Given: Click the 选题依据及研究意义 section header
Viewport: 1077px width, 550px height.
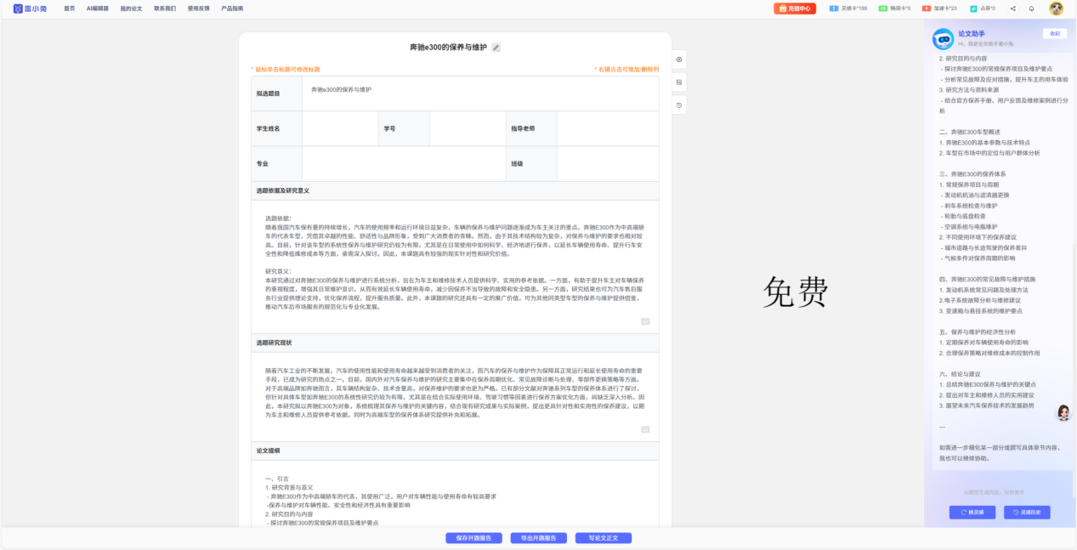Looking at the screenshot, I should 455,190.
